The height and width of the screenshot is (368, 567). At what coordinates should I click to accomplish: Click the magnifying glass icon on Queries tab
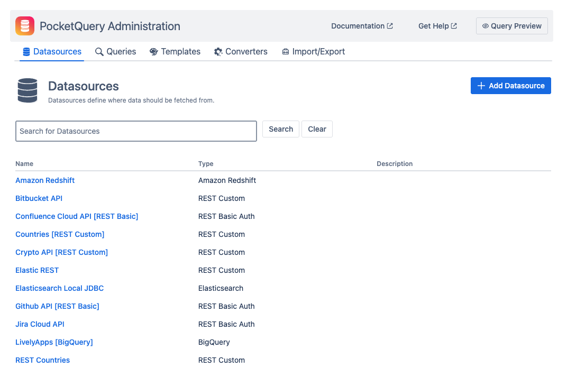point(99,51)
